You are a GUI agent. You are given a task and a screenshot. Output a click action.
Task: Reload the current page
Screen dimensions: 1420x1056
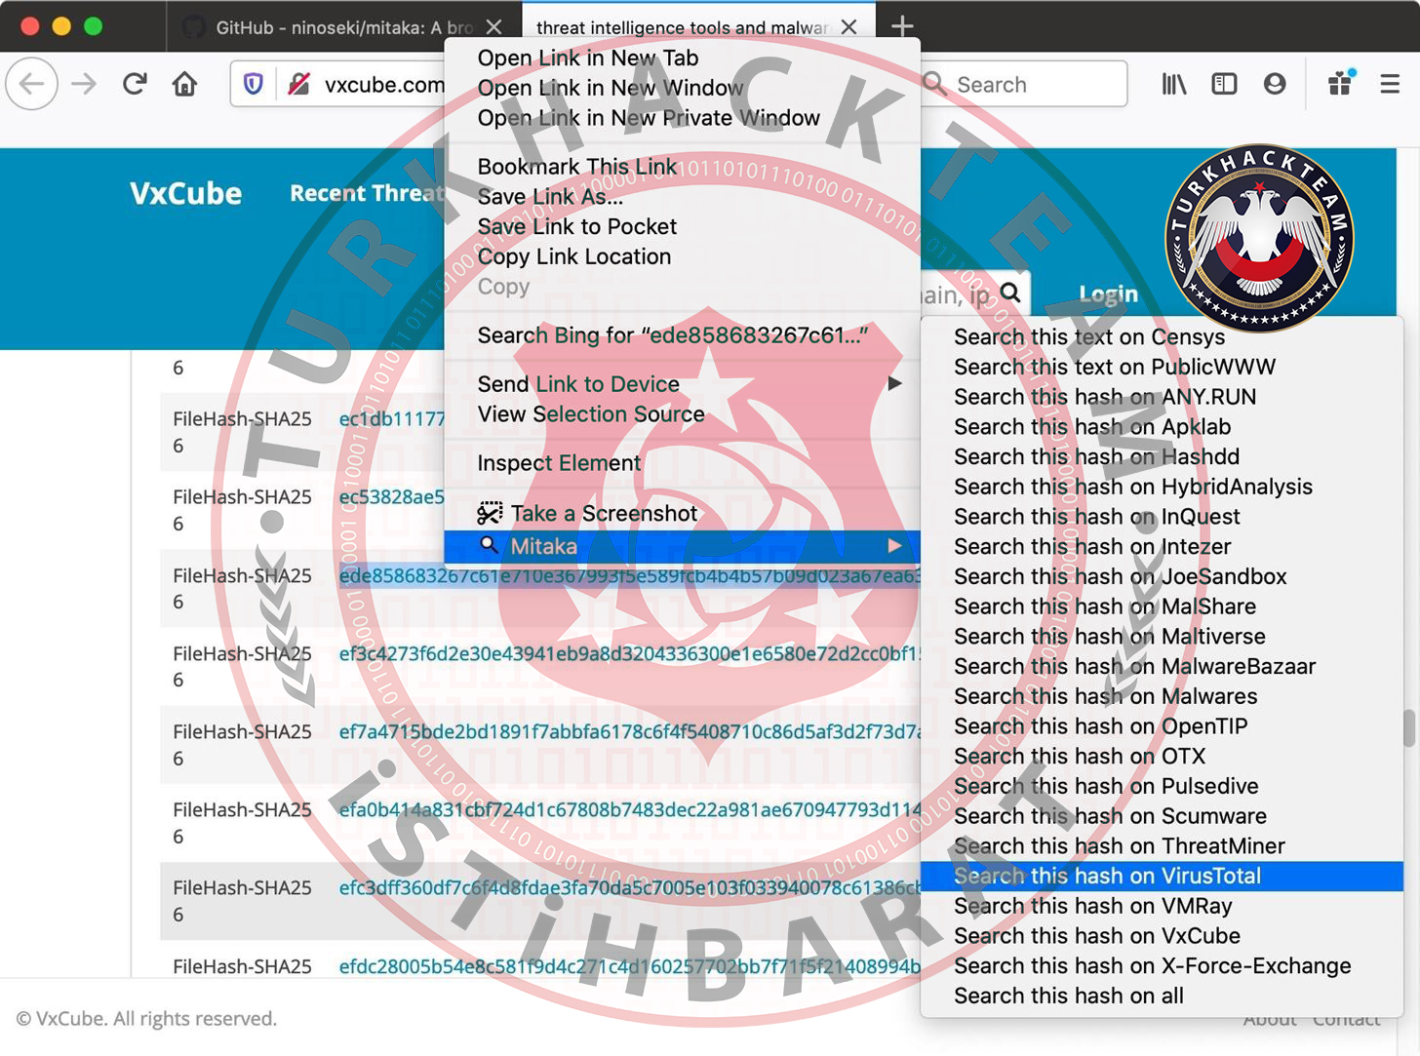[x=135, y=84]
